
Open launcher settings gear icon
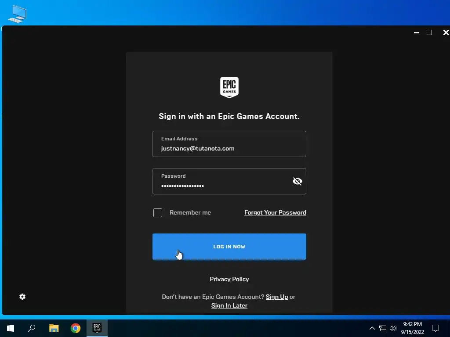pos(22,297)
